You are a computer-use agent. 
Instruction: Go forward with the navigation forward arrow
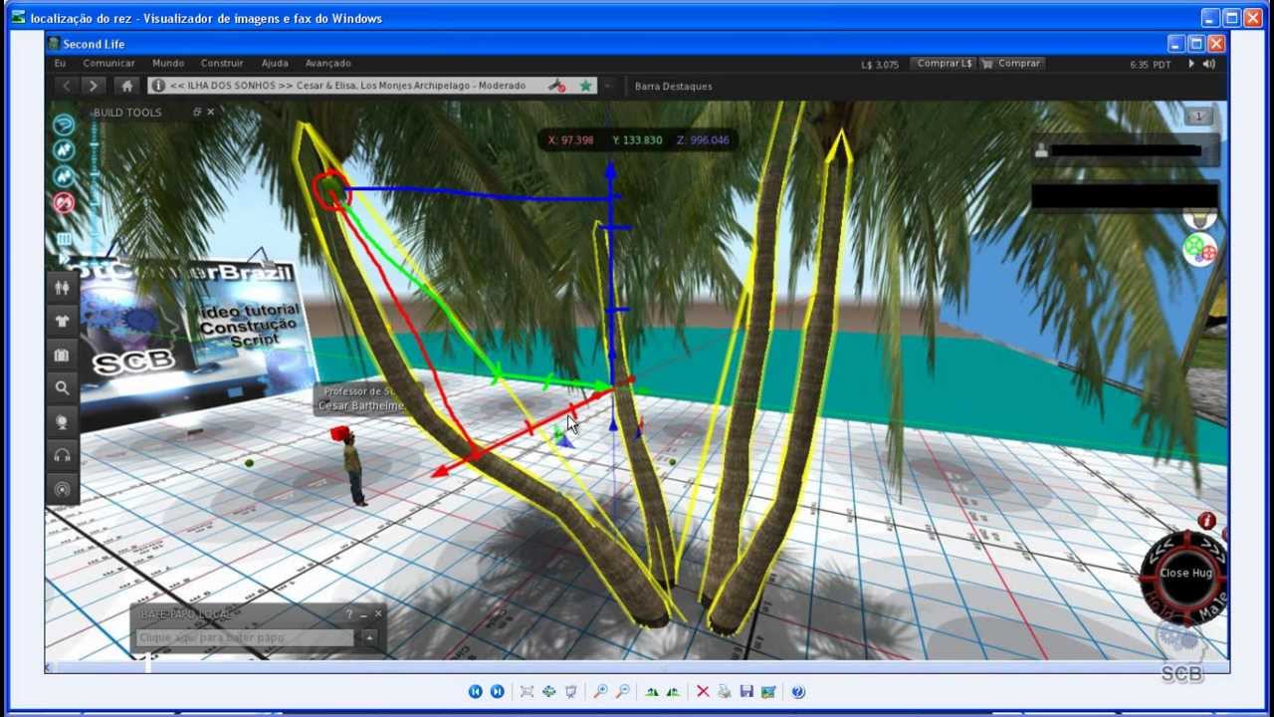click(93, 86)
